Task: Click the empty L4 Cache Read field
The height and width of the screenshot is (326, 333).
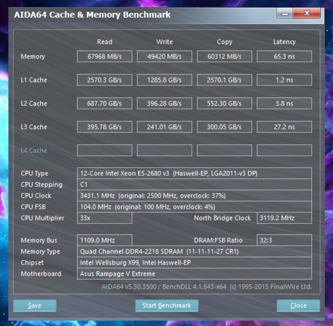Action: tap(104, 150)
